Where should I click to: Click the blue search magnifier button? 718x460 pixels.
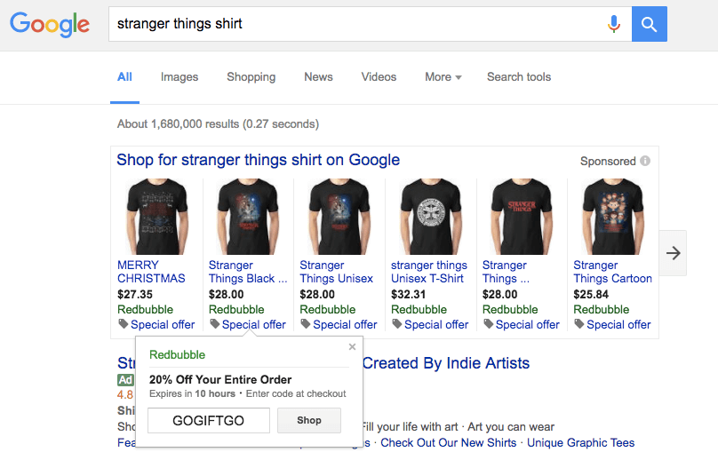click(650, 24)
